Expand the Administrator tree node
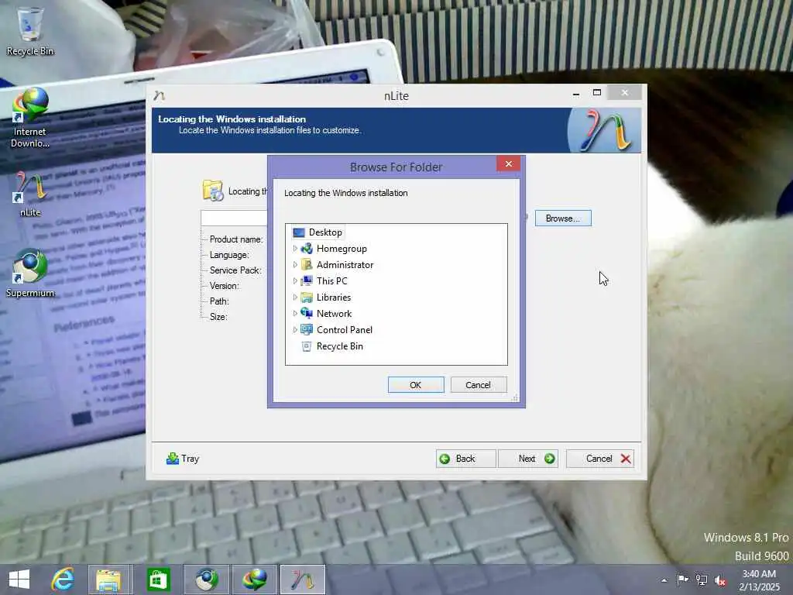Image resolution: width=793 pixels, height=595 pixels. (295, 265)
